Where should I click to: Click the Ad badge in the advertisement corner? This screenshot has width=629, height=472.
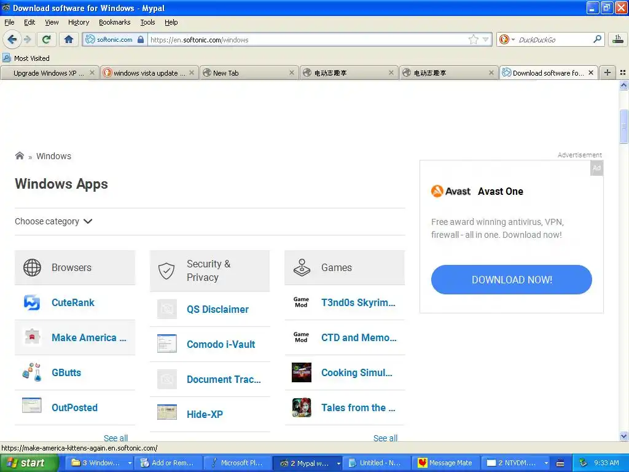point(596,168)
